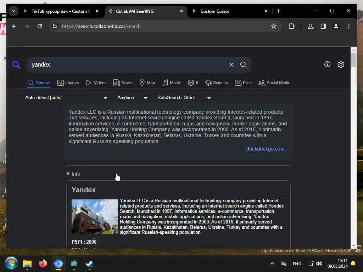This screenshot has height=272, width=363.
Task: Open the network status tray icon
Action: (x=310, y=263)
